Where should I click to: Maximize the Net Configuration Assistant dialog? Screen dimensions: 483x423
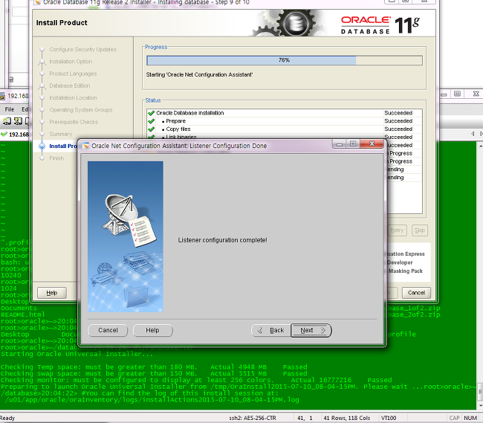point(353,144)
